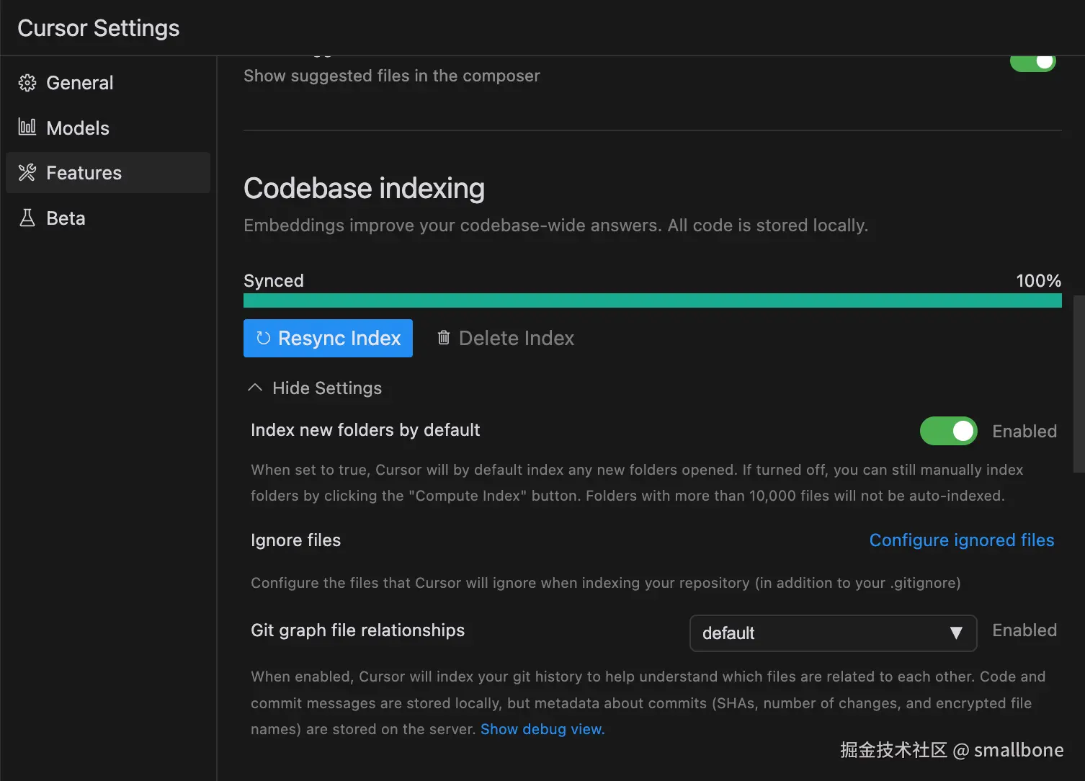Click the Show suggested files in the composer text

click(x=392, y=76)
